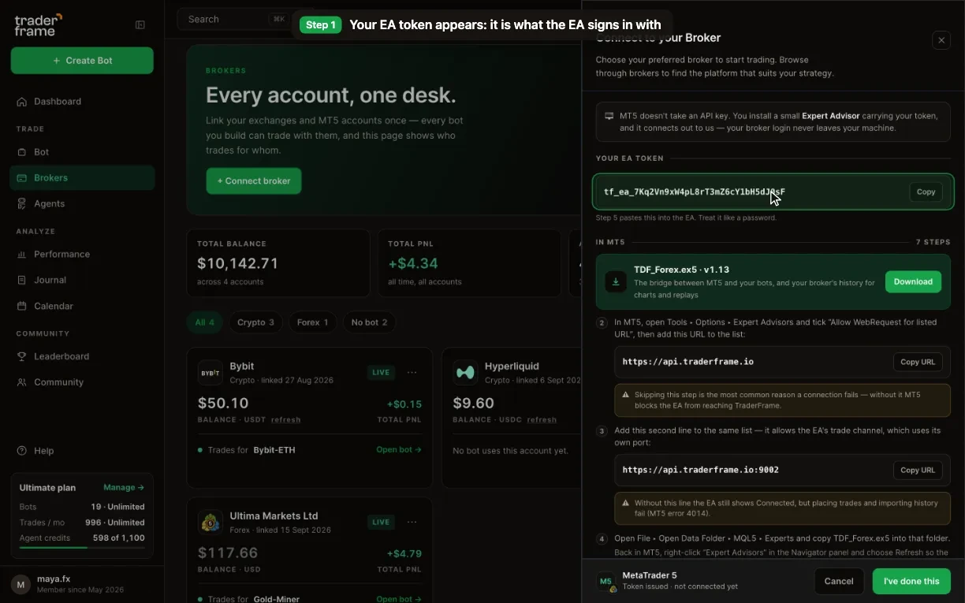The height and width of the screenshot is (603, 965).
Task: Download TDF_Forex.ex5
Action: click(x=913, y=281)
